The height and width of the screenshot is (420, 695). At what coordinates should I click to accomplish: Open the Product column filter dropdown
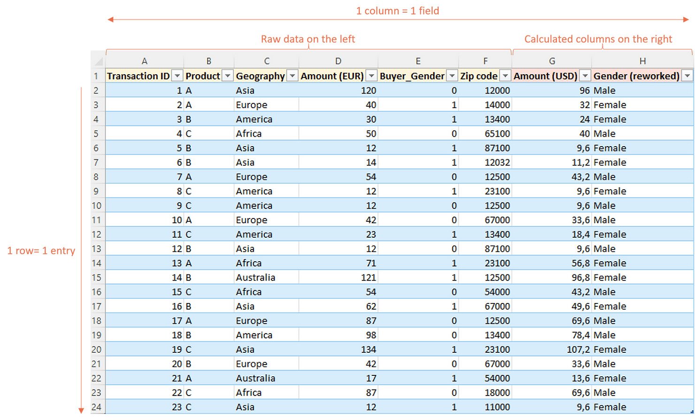click(x=227, y=76)
